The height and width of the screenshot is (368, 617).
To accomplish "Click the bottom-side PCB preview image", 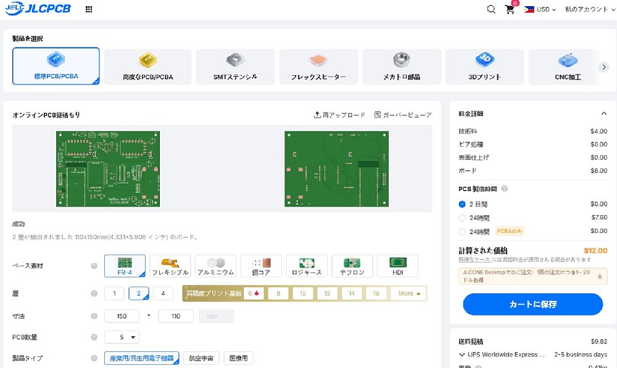I will click(336, 169).
